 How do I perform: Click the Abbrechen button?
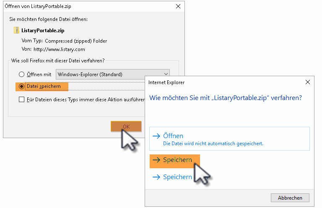pos(290,198)
